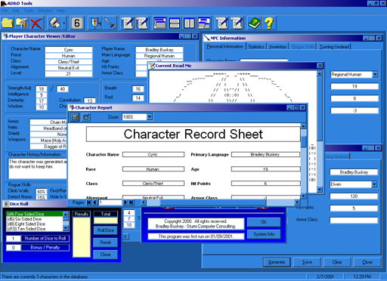Screen dimensions: 387x281
Task: Click the Roll Dice button
Action: coord(106,230)
